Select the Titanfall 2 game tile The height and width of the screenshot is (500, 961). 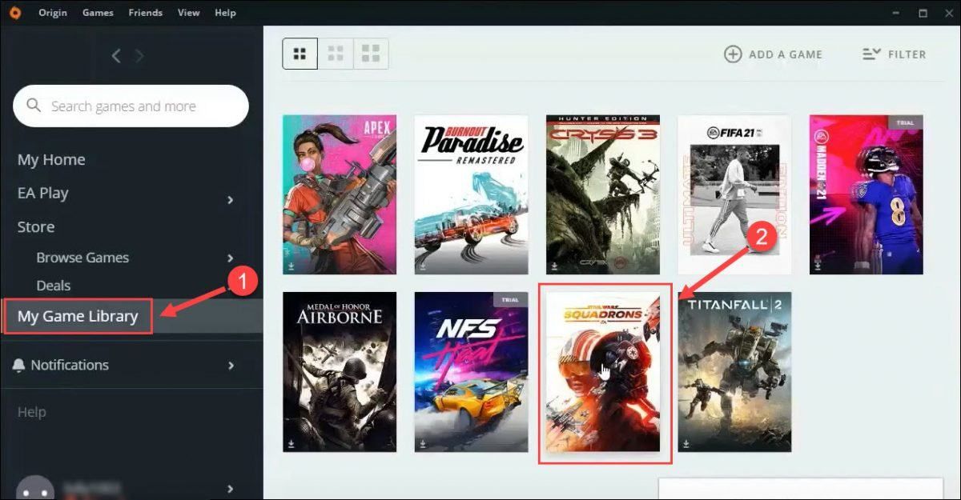click(x=734, y=372)
